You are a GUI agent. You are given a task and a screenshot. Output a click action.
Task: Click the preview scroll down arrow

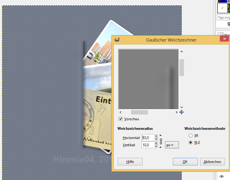tap(182, 107)
